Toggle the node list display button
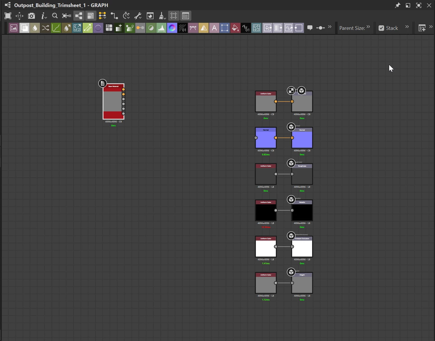 [x=186, y=16]
